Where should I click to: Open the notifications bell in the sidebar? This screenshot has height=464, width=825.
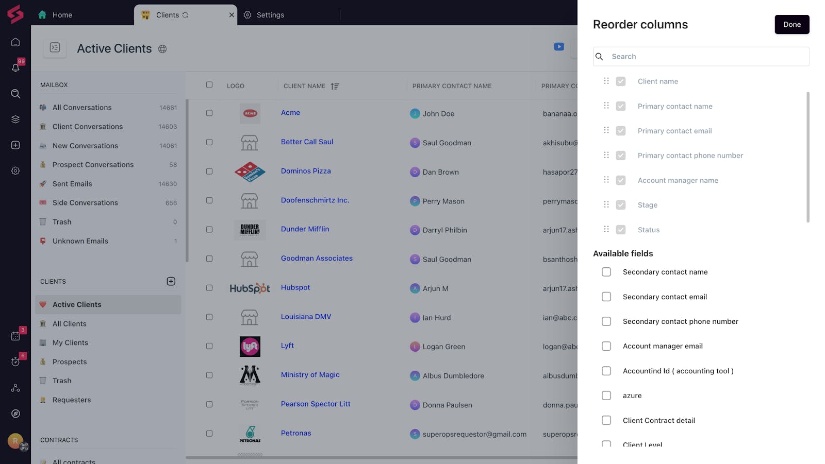pos(15,67)
